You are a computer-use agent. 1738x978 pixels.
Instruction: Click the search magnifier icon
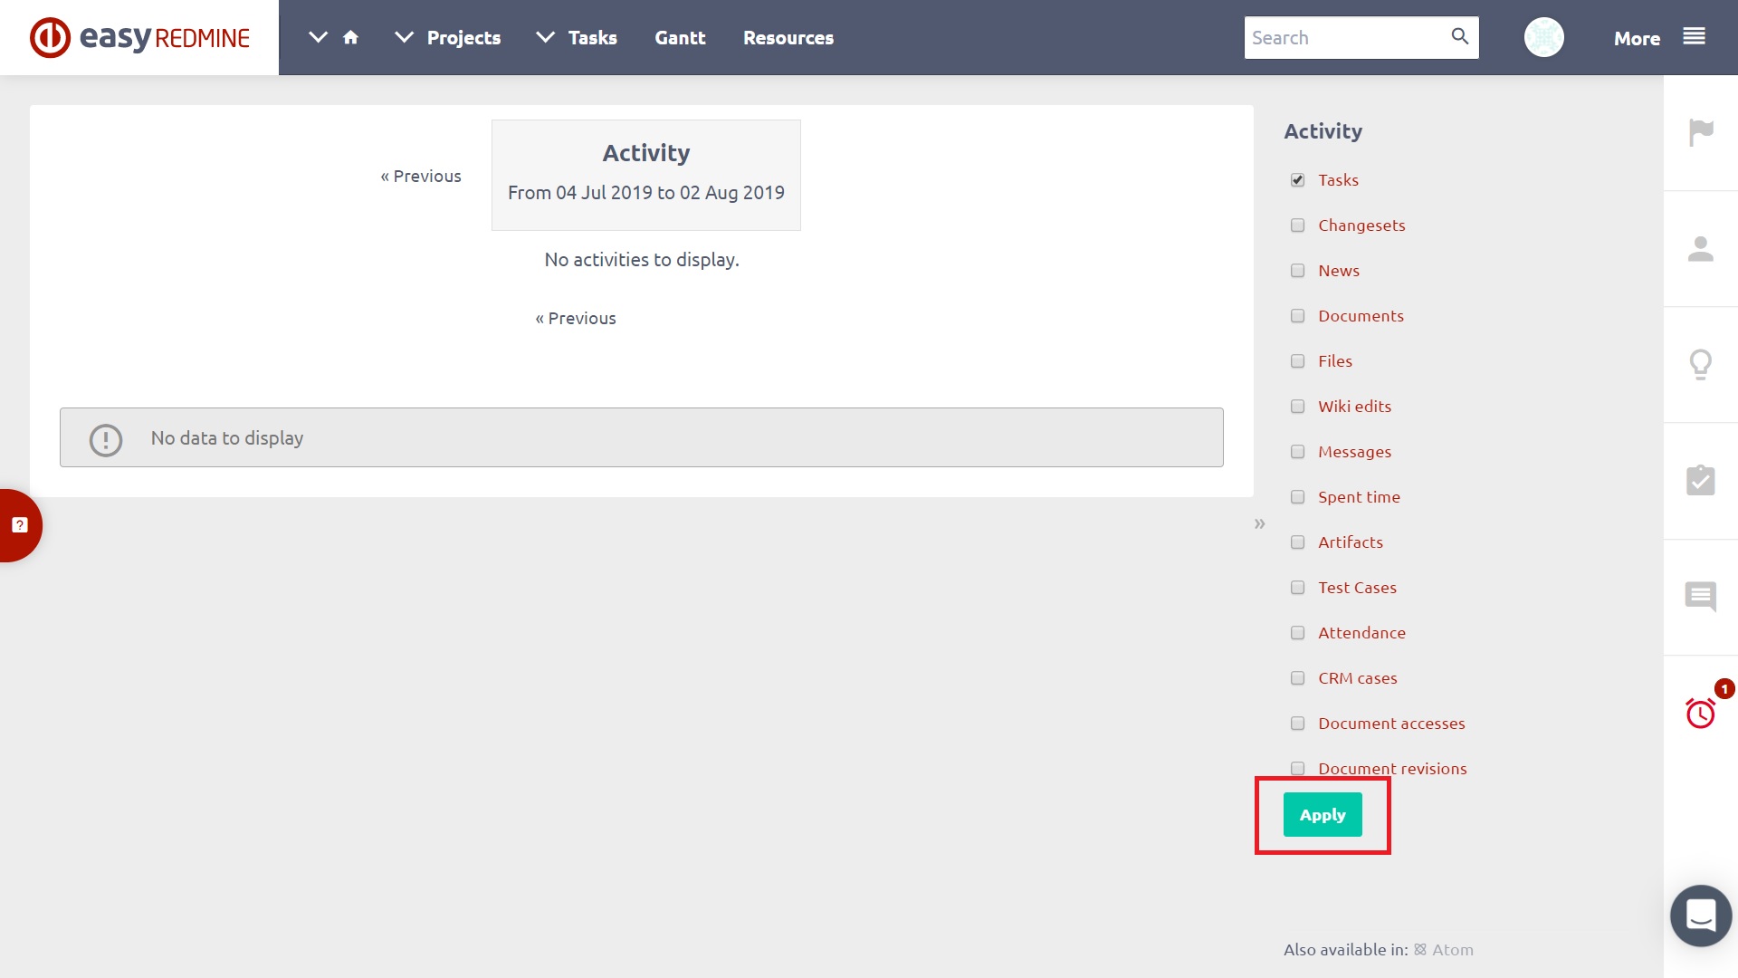click(1459, 37)
